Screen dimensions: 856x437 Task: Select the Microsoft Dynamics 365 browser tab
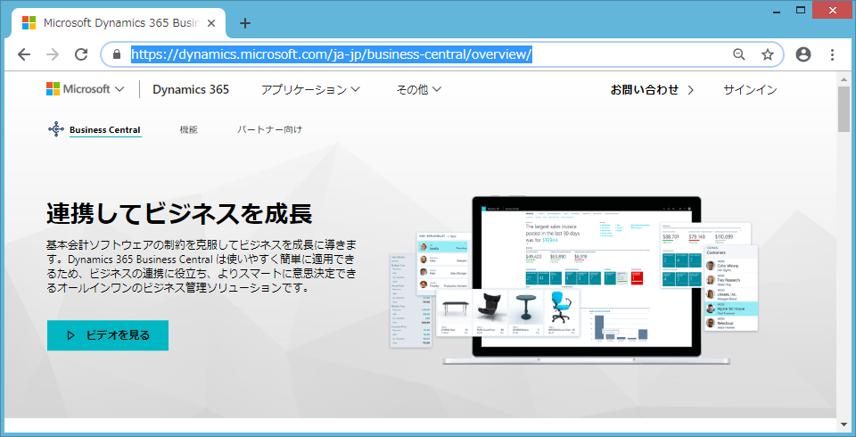click(118, 23)
